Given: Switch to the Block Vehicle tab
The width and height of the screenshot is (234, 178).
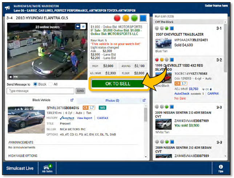Looking at the screenshot, I should pyautogui.click(x=41, y=100).
